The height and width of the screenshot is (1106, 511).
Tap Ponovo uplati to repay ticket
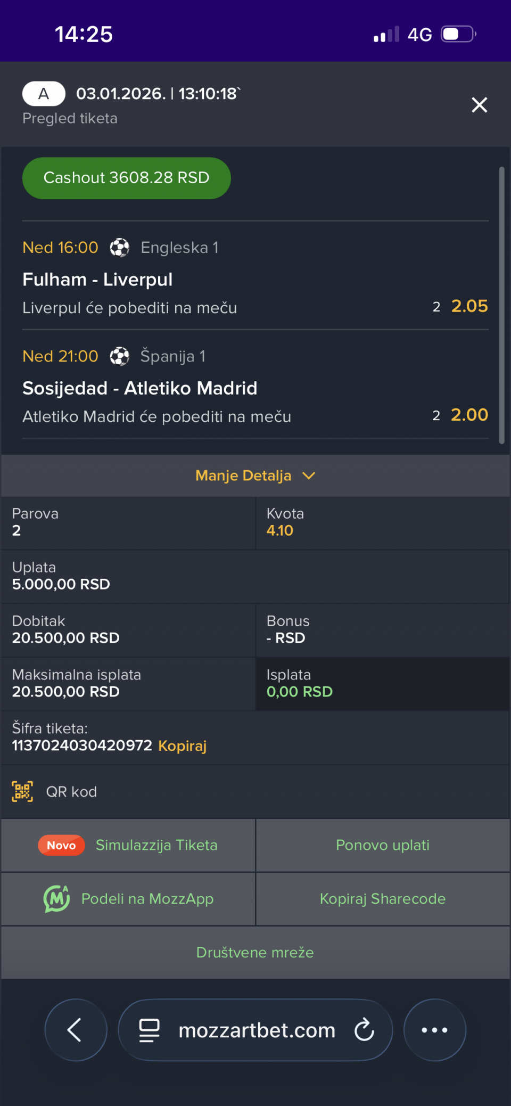[x=382, y=845]
